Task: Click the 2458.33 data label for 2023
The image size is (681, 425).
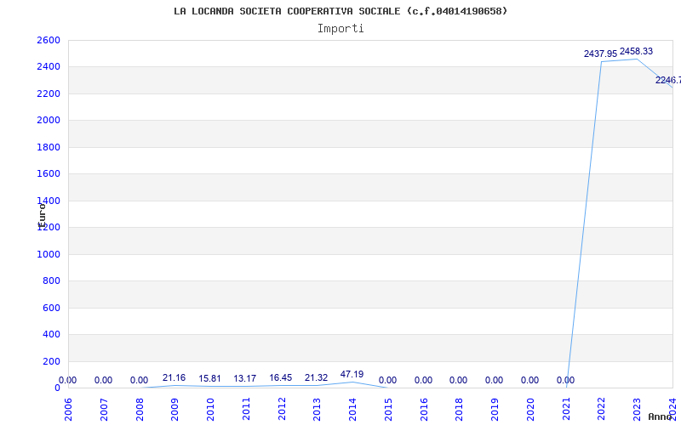Action: (636, 51)
